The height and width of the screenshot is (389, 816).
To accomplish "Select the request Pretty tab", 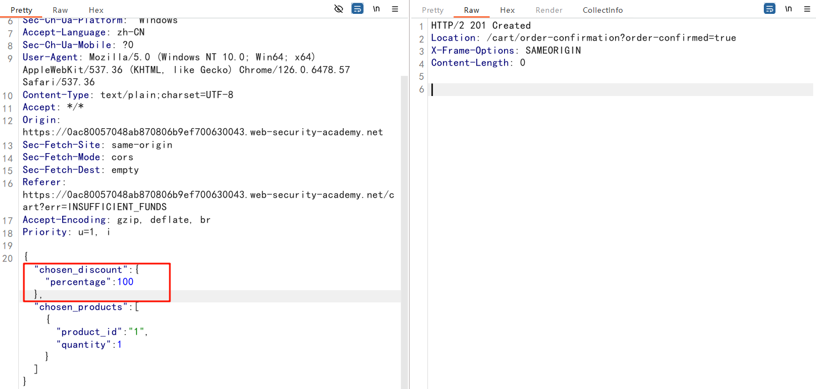I will [22, 10].
